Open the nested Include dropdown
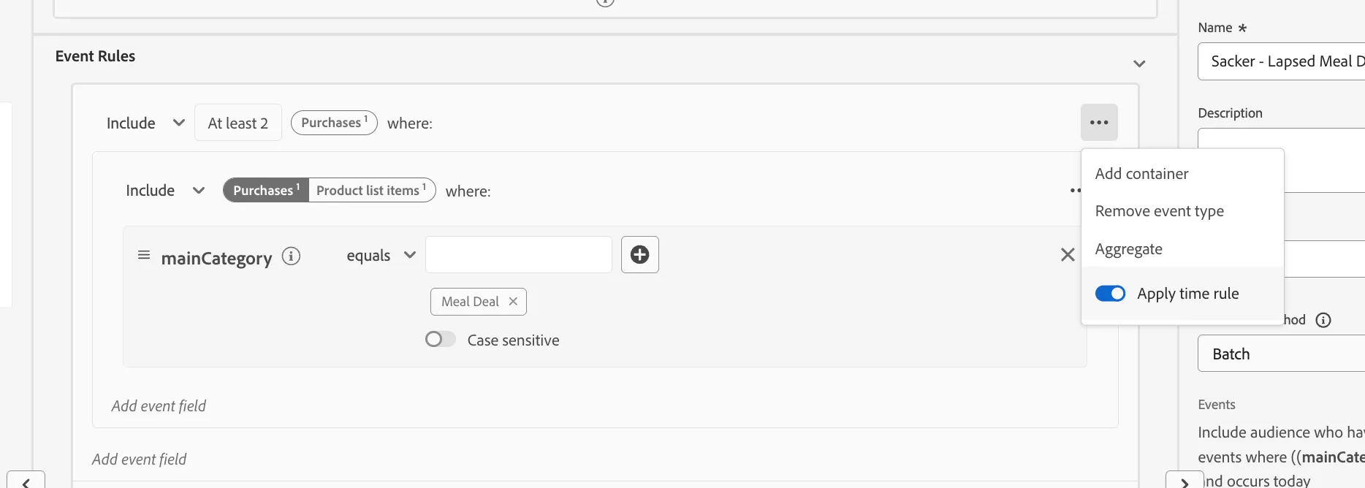 point(165,191)
